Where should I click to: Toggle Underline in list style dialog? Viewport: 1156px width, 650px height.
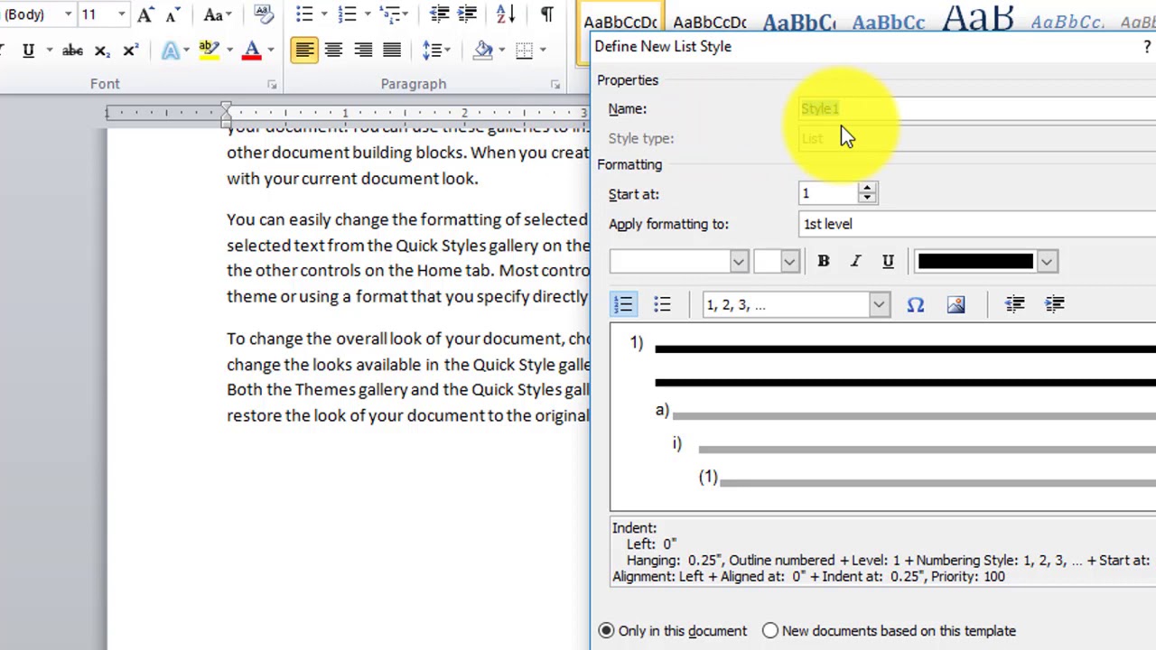tap(888, 261)
